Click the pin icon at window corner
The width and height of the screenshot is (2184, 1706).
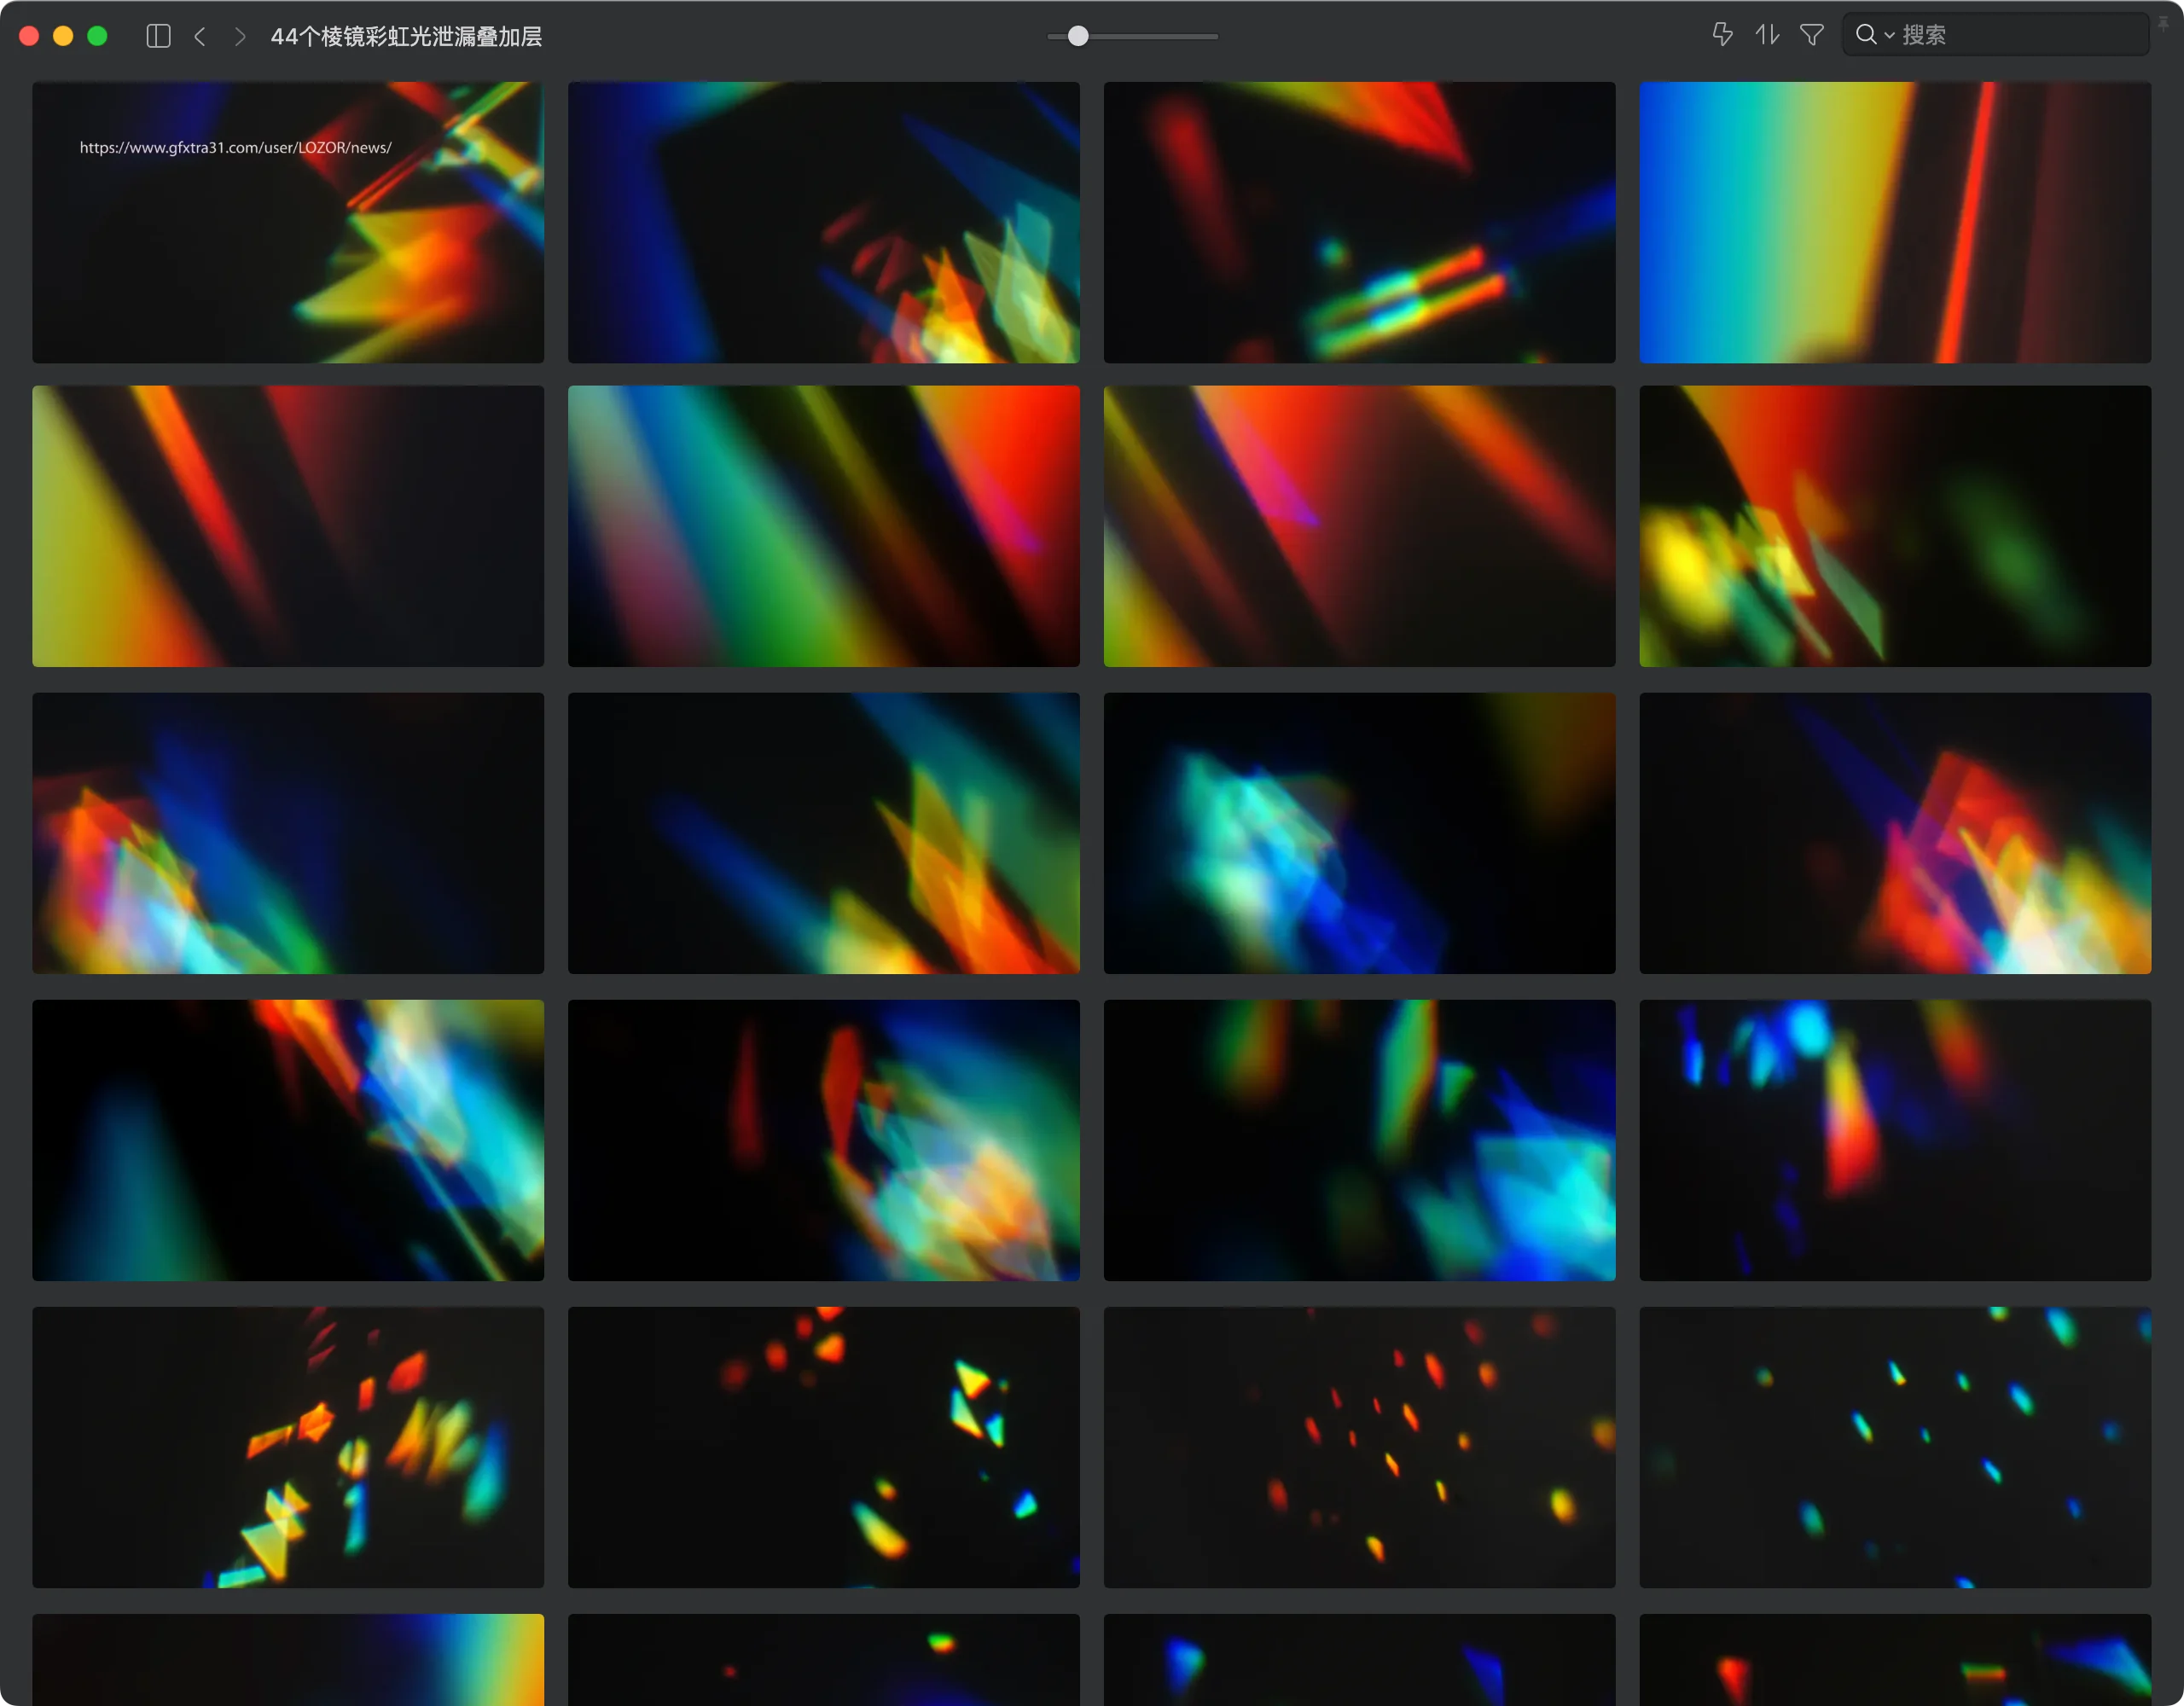pos(2163,23)
